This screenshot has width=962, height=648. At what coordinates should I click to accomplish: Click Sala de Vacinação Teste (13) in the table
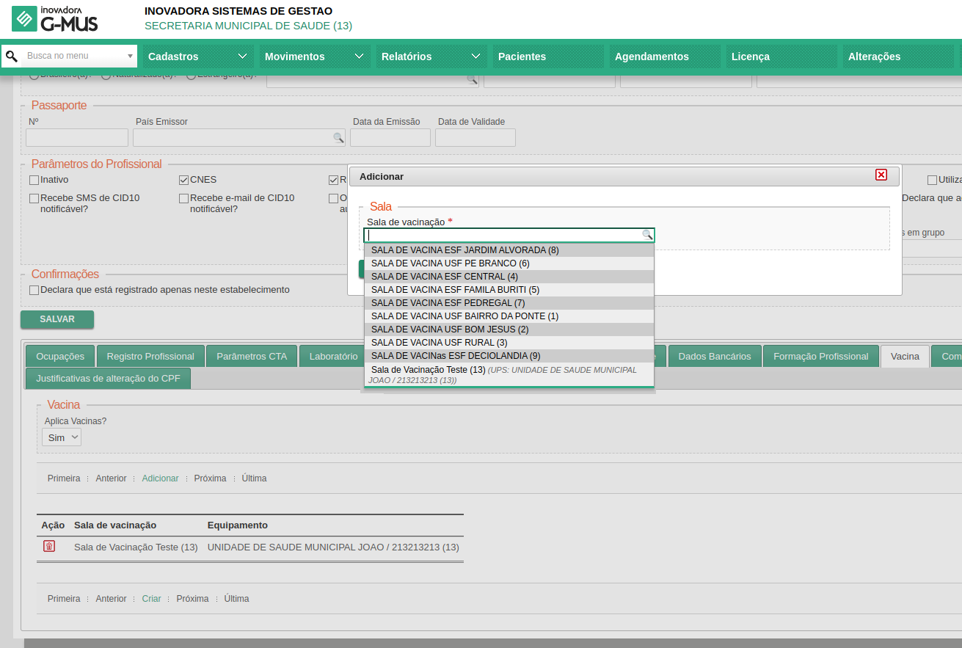pyautogui.click(x=136, y=547)
